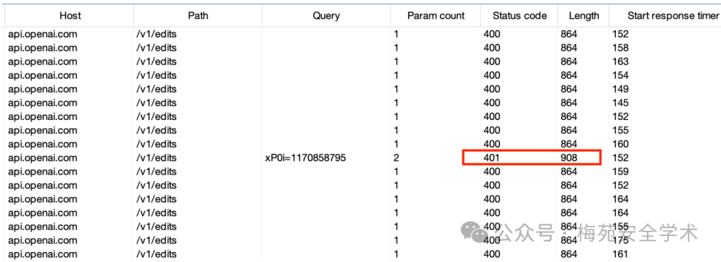Select the response timer value 160
Screen dimensions: 721x262
point(620,144)
